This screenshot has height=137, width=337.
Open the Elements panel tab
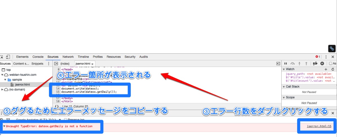(x=22, y=57)
